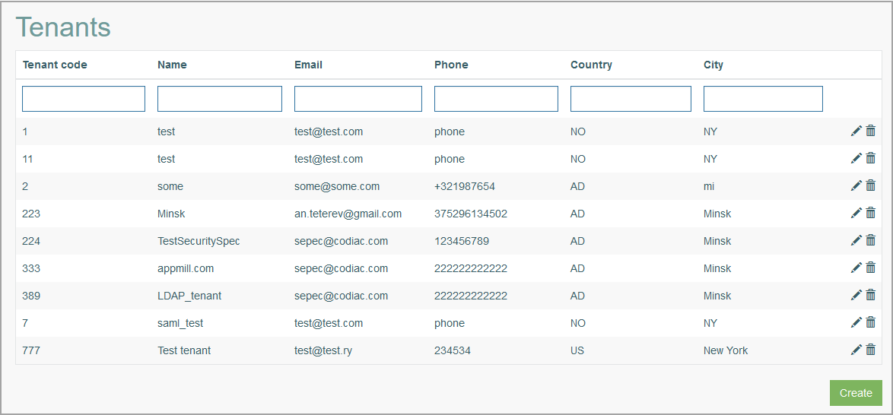
Task: Delete tenant 11 using trash icon
Action: click(871, 158)
